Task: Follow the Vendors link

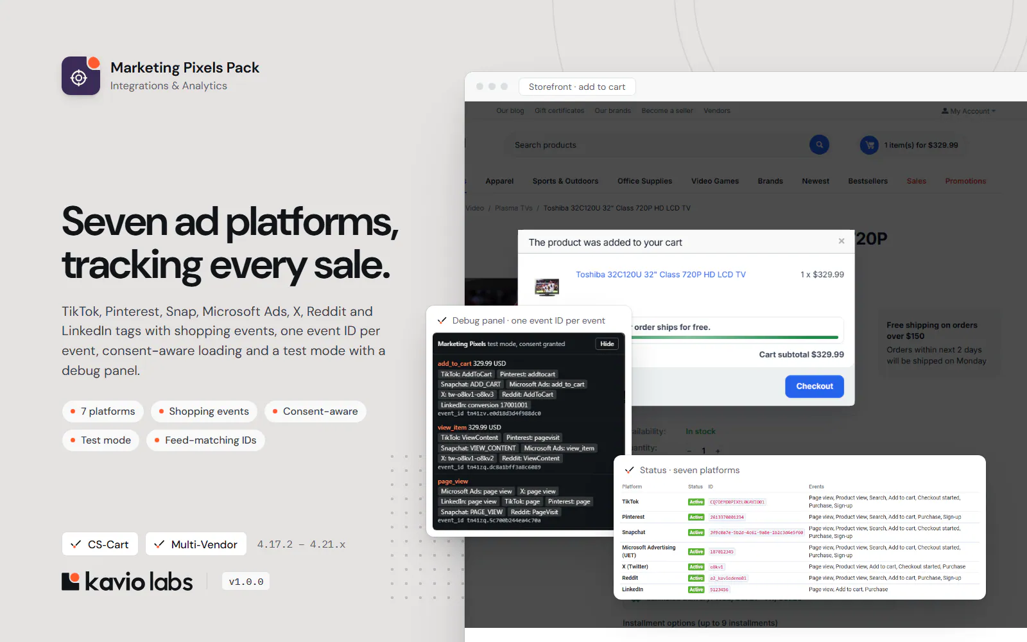Action: point(717,110)
